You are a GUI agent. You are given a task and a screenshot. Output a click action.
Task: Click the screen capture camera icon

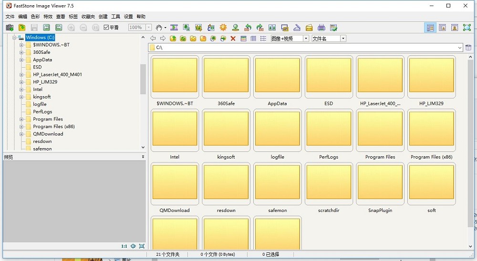pyautogui.click(x=10, y=28)
